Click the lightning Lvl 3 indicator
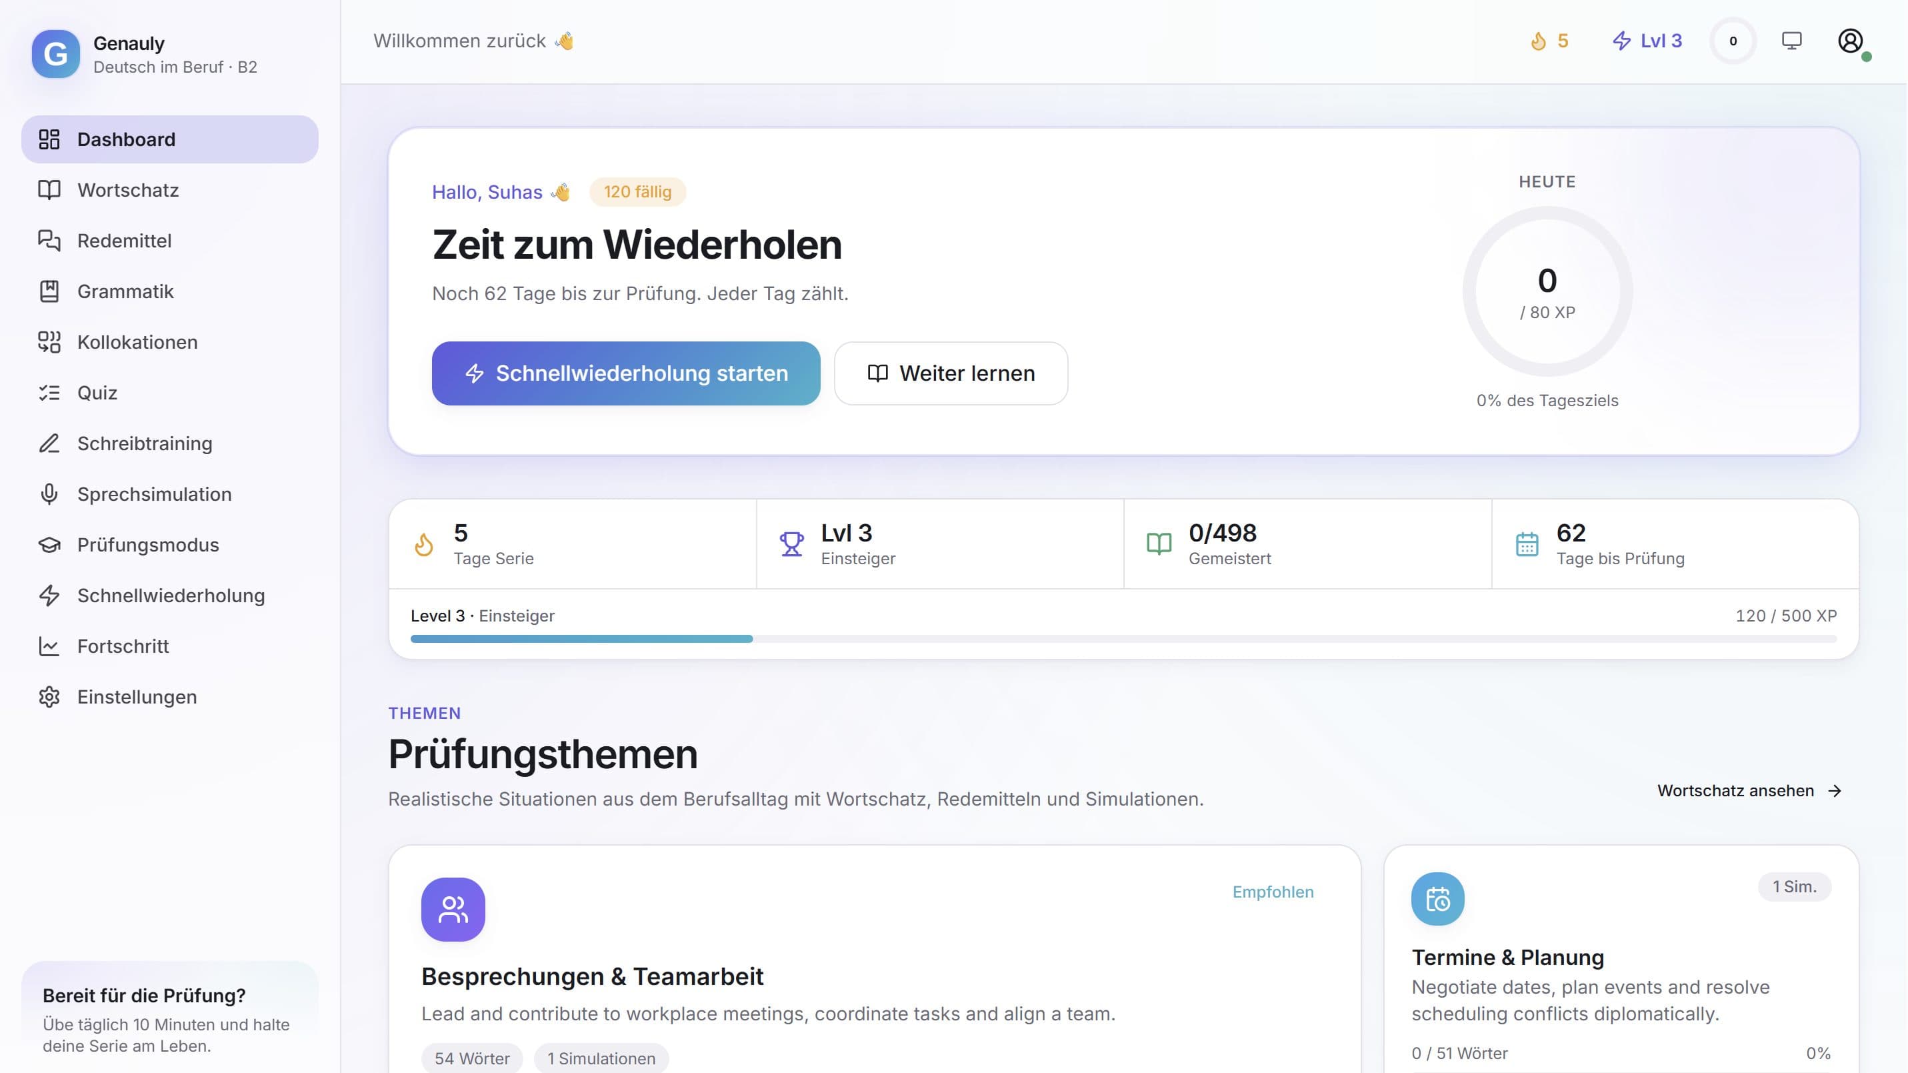This screenshot has width=1908, height=1073. [x=1647, y=41]
